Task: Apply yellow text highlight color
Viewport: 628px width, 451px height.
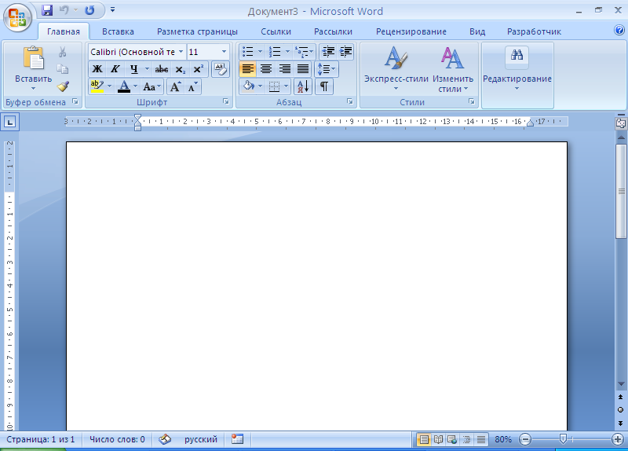Action: [x=97, y=86]
